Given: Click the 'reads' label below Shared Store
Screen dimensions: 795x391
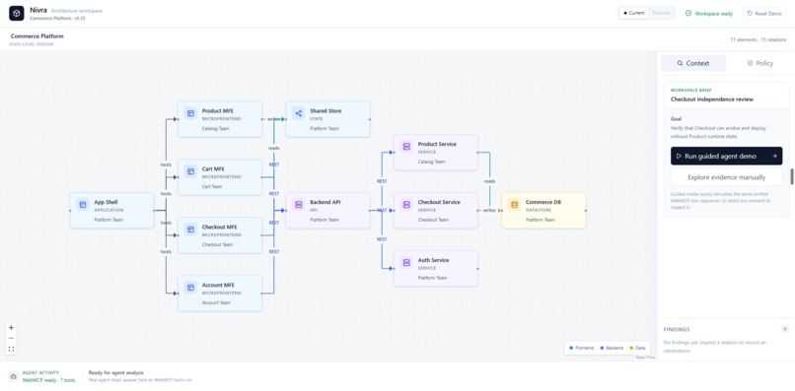Looking at the screenshot, I should tap(274, 149).
